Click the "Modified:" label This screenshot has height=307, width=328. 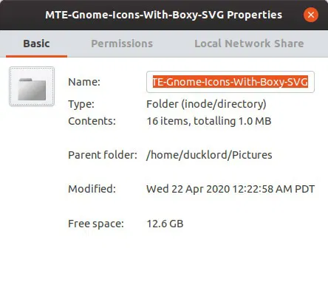[x=92, y=189]
